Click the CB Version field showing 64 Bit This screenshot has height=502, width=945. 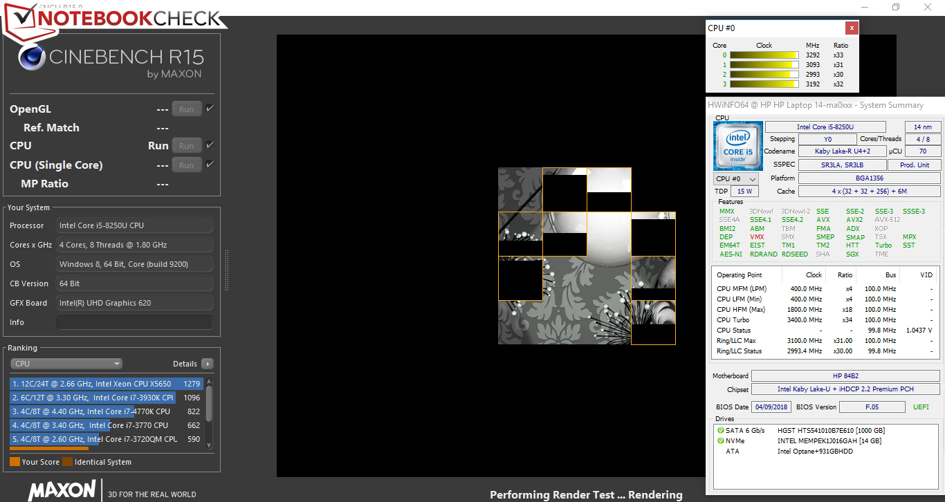click(x=134, y=283)
